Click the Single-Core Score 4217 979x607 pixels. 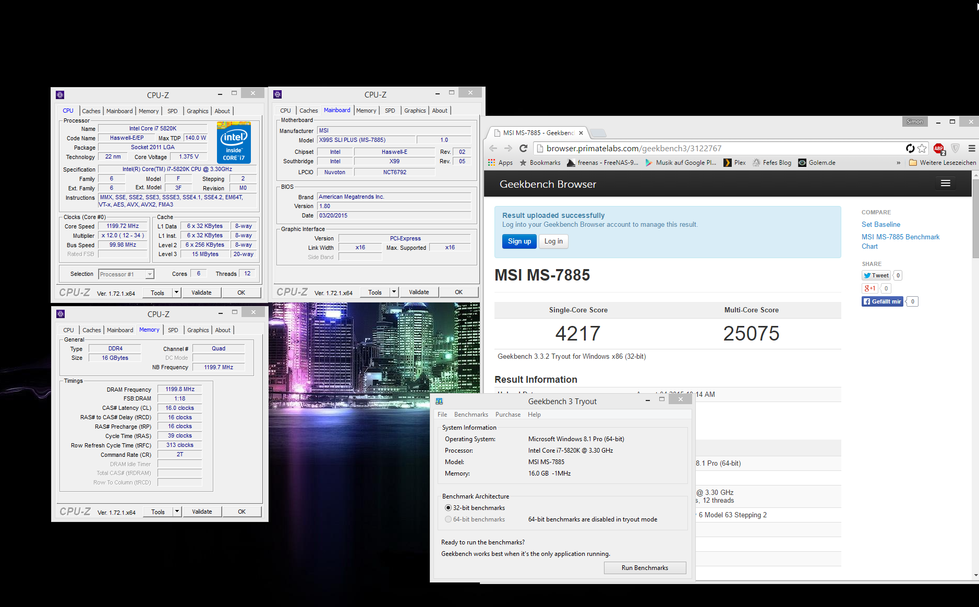click(x=578, y=333)
